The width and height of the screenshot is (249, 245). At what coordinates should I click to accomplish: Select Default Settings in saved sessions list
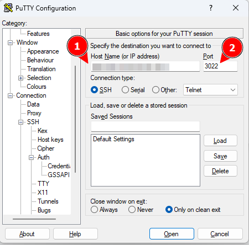[x=113, y=139]
